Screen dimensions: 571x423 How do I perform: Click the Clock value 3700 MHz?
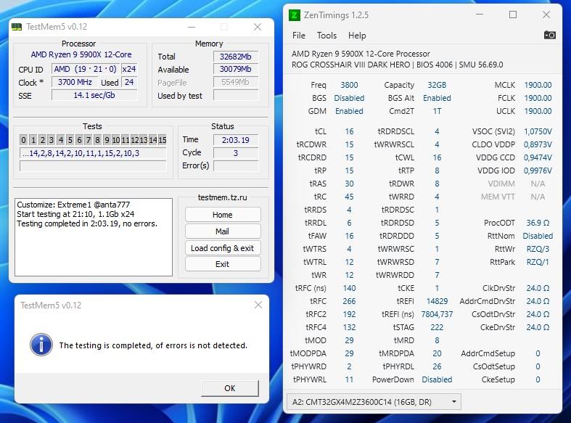tap(75, 82)
